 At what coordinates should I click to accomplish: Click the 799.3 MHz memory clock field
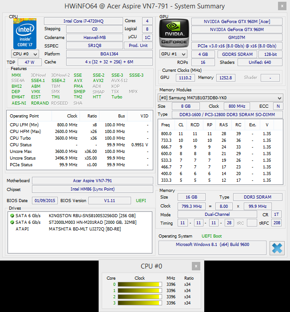pos(192,207)
